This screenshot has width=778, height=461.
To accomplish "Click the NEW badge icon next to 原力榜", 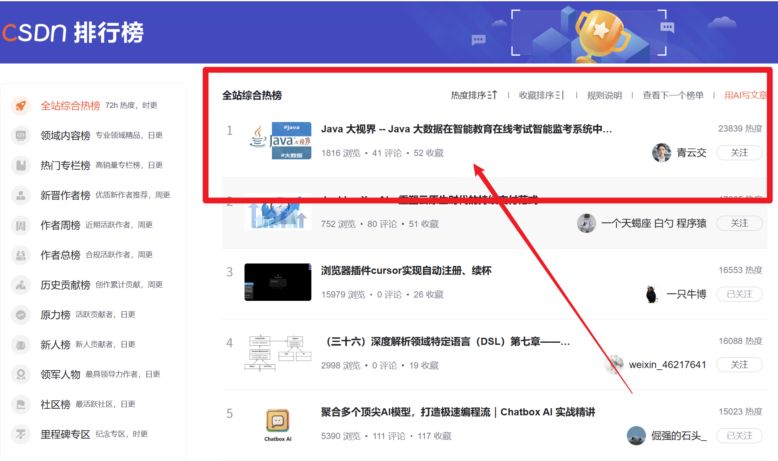I will pos(21,315).
